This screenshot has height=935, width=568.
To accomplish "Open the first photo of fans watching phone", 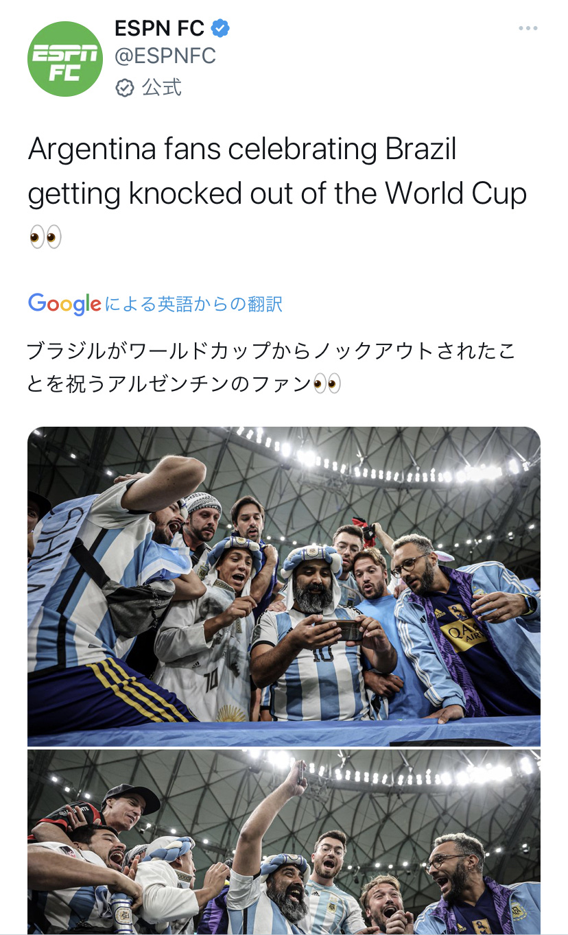I will (284, 586).
